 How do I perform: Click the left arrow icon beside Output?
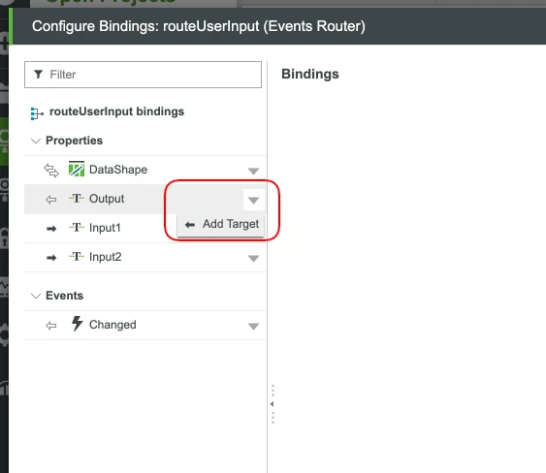[x=51, y=200]
